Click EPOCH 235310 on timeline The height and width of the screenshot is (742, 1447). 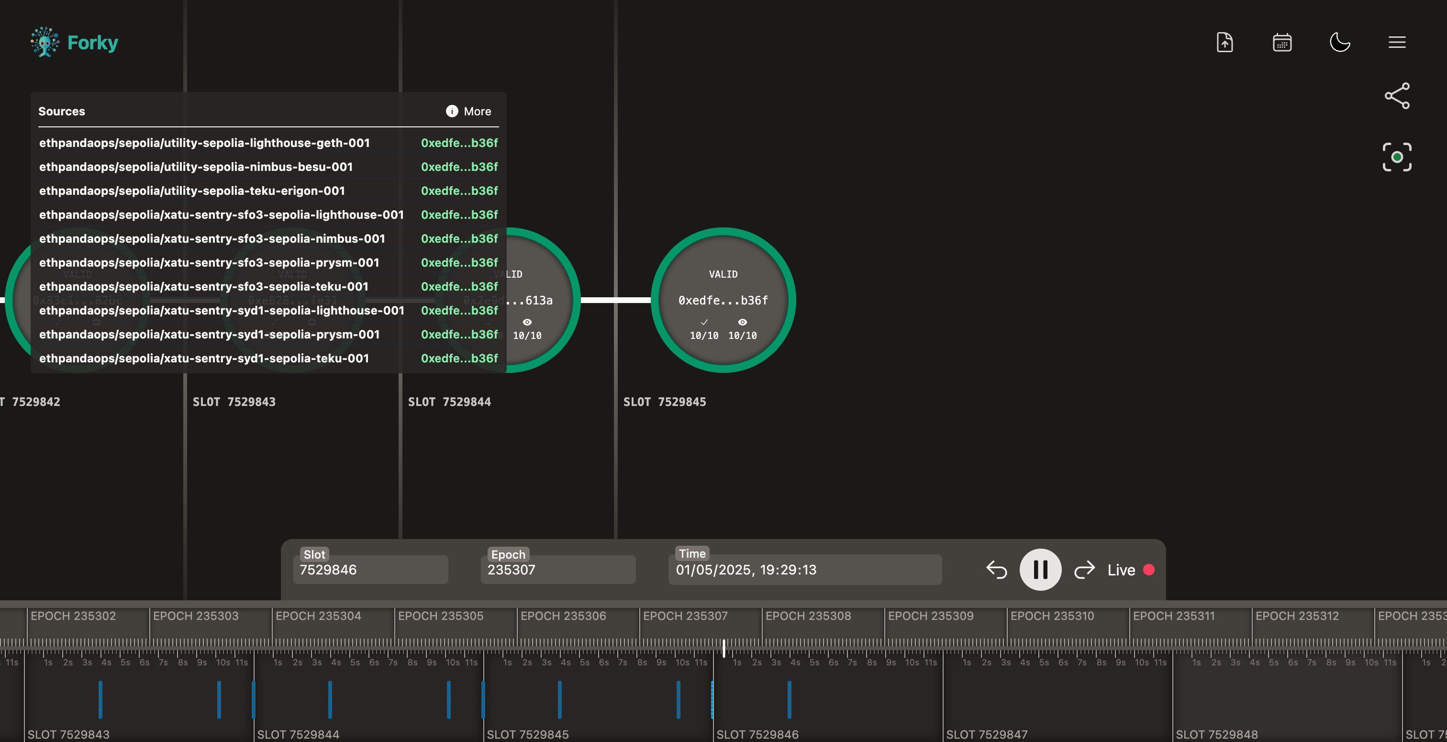(x=1052, y=616)
